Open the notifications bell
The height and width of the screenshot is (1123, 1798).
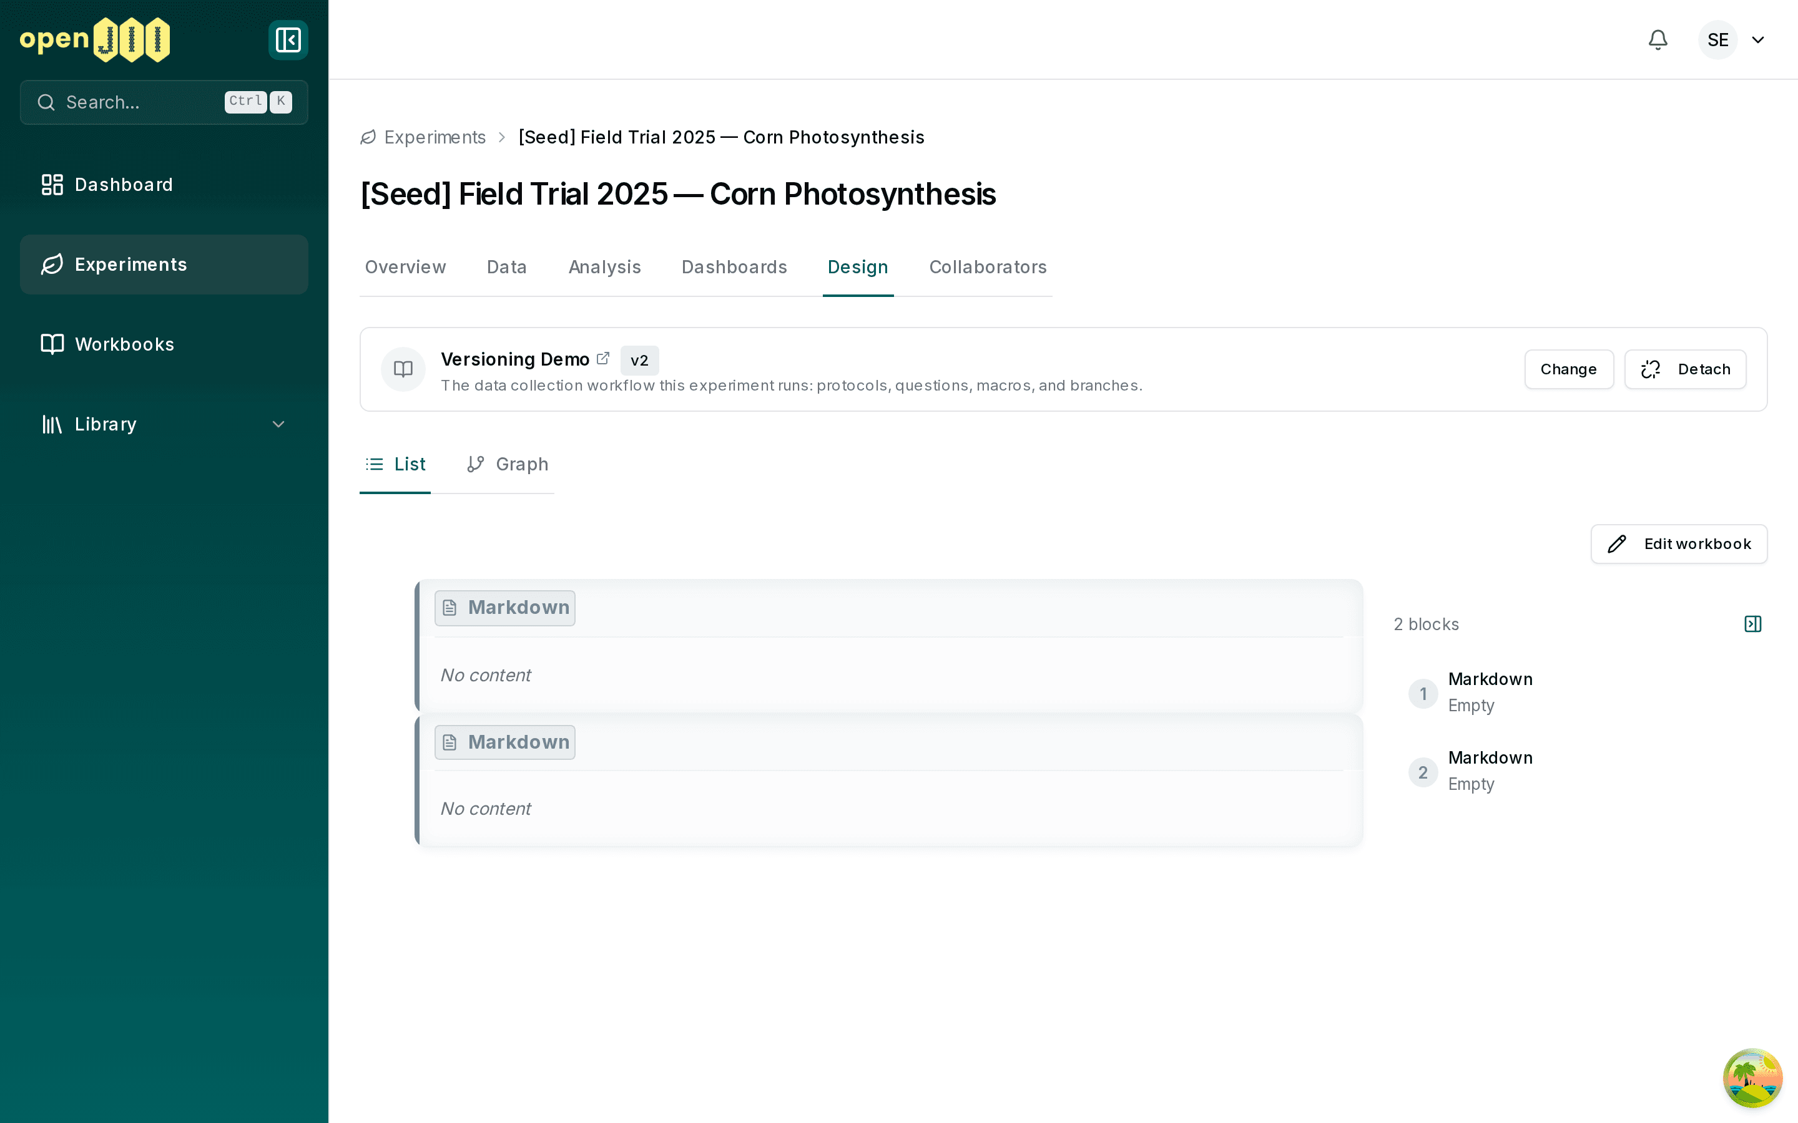(1658, 39)
